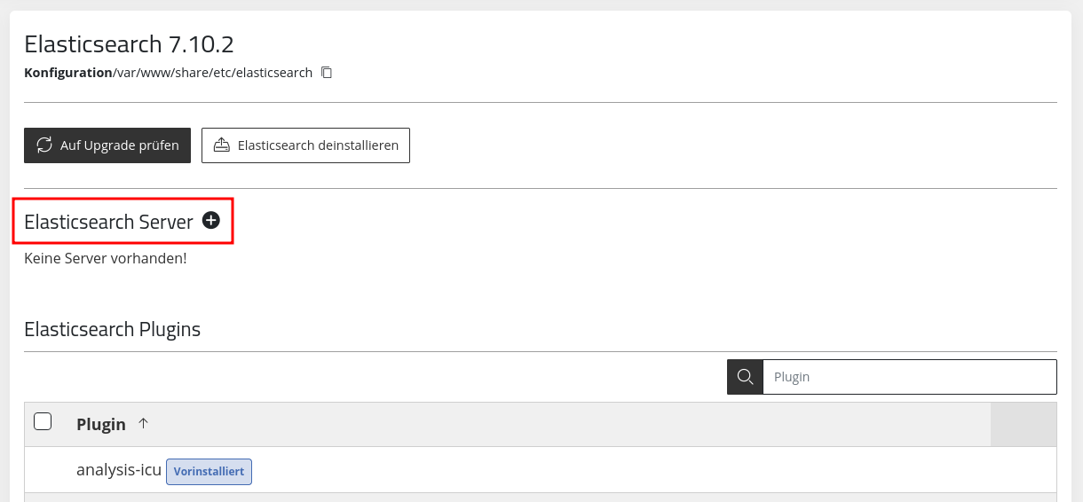Click Elasticsearch deinstallieren button
Image resolution: width=1083 pixels, height=502 pixels.
click(x=305, y=145)
